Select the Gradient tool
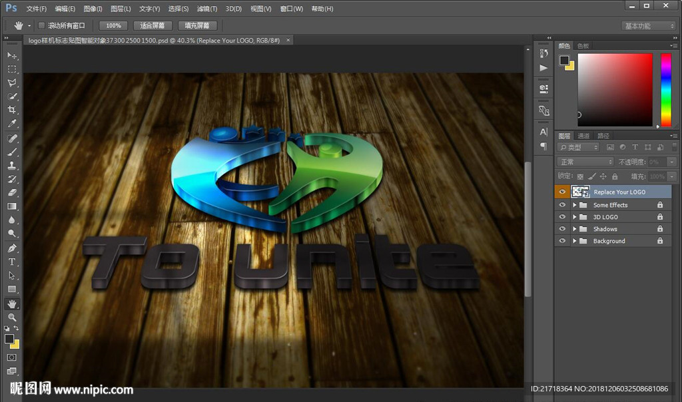 point(12,206)
